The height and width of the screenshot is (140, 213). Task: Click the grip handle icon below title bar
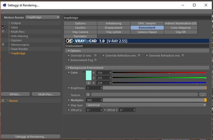3,12
